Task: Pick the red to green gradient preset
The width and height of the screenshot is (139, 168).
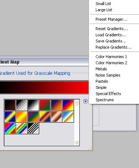Action: coord(45,105)
